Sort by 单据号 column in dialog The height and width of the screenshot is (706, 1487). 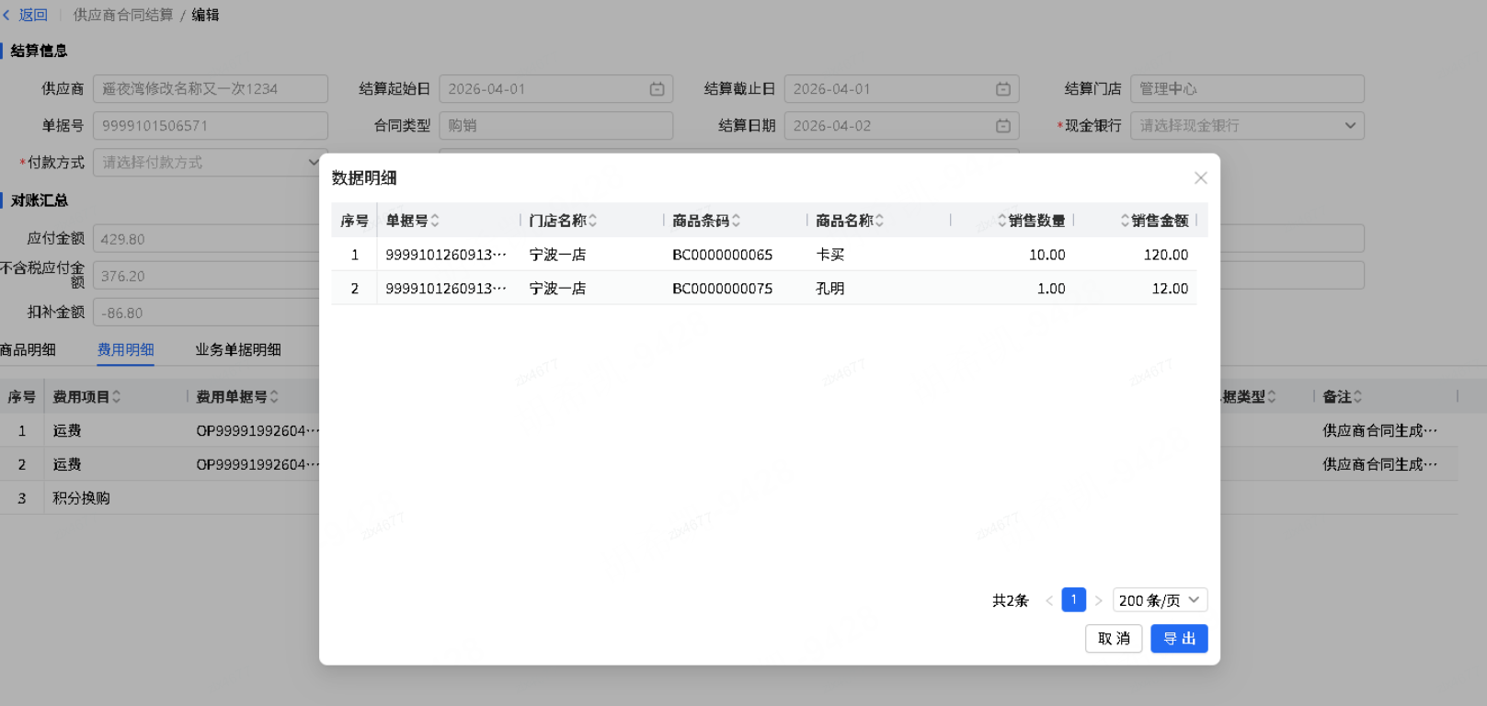[x=435, y=221]
